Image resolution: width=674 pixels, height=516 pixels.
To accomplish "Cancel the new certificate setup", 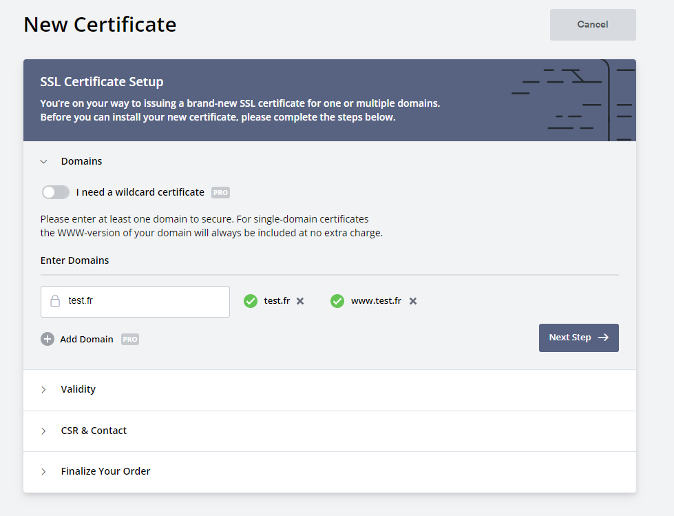I will point(592,25).
